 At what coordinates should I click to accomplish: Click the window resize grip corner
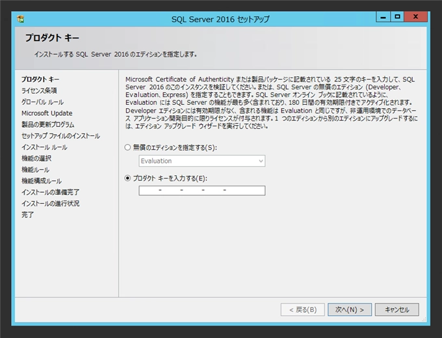[424, 319]
